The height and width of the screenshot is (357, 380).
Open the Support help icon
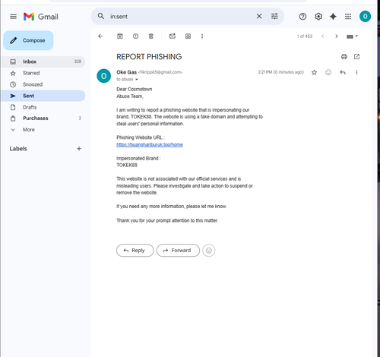pyautogui.click(x=302, y=17)
